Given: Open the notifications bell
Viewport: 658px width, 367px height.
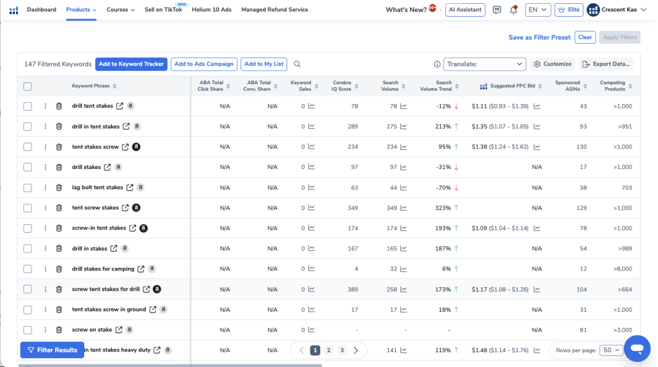Looking at the screenshot, I should [513, 10].
